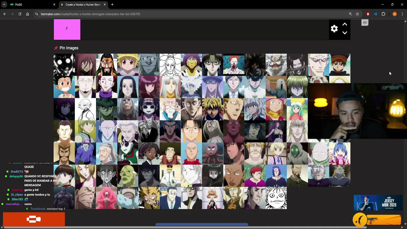Open the orange M profile avatar

pos(395,14)
